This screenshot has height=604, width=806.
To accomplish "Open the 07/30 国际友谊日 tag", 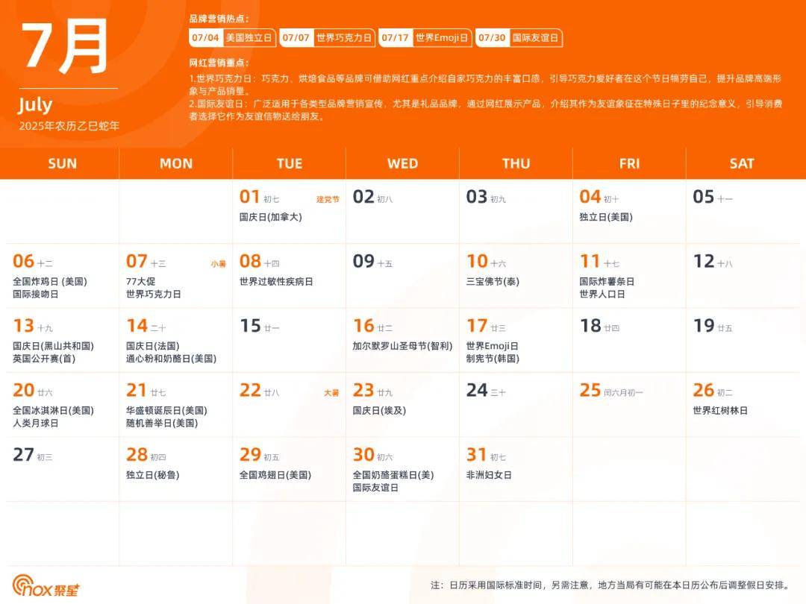I will tap(519, 38).
